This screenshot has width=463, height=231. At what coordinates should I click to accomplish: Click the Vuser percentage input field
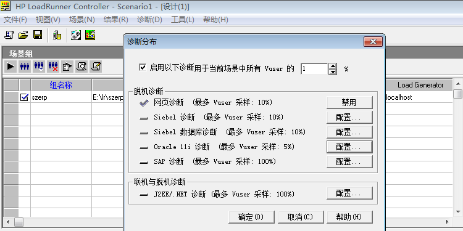[314, 69]
